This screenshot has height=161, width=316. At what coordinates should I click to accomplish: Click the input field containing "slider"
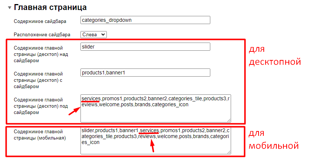click(145, 47)
